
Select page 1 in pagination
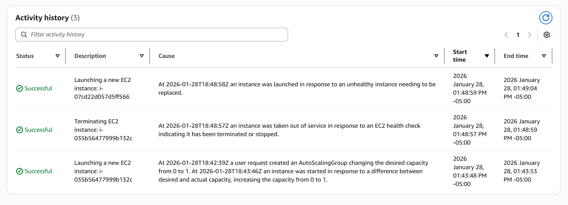[518, 35]
